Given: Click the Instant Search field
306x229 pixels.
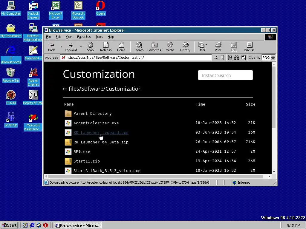Looking at the screenshot, I should pyautogui.click(x=225, y=75).
